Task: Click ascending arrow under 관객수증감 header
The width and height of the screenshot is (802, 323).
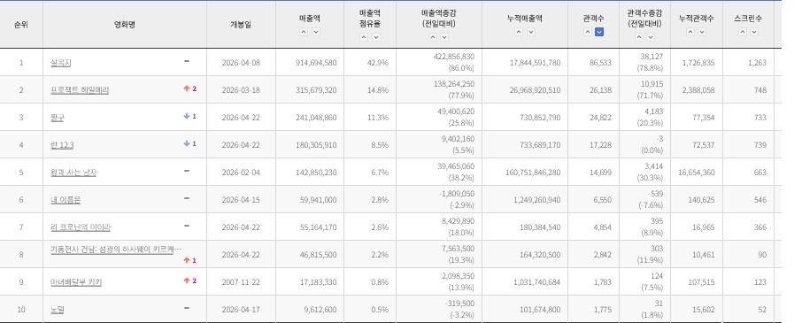Action: point(638,37)
